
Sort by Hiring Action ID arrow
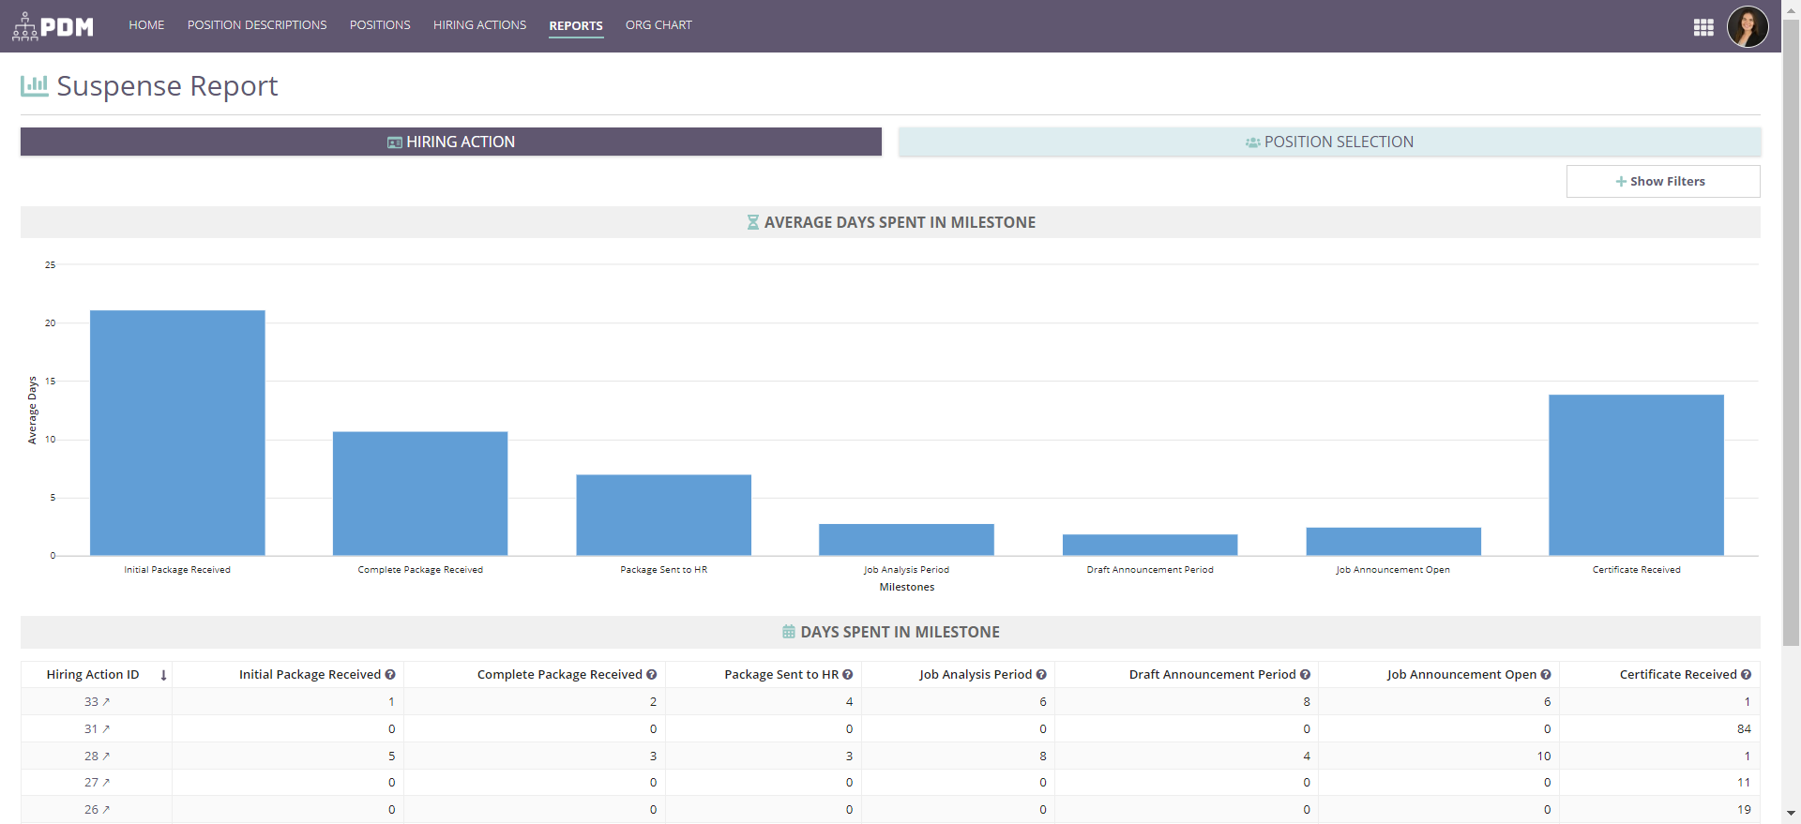pyautogui.click(x=163, y=675)
